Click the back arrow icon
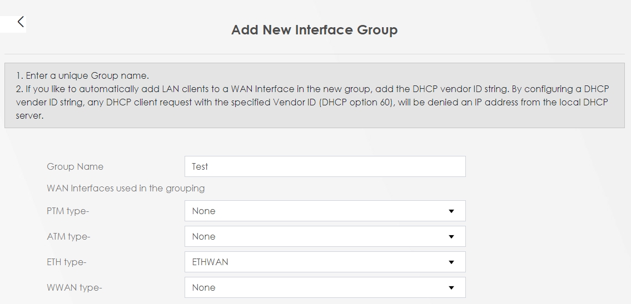This screenshot has height=304, width=631. click(21, 22)
